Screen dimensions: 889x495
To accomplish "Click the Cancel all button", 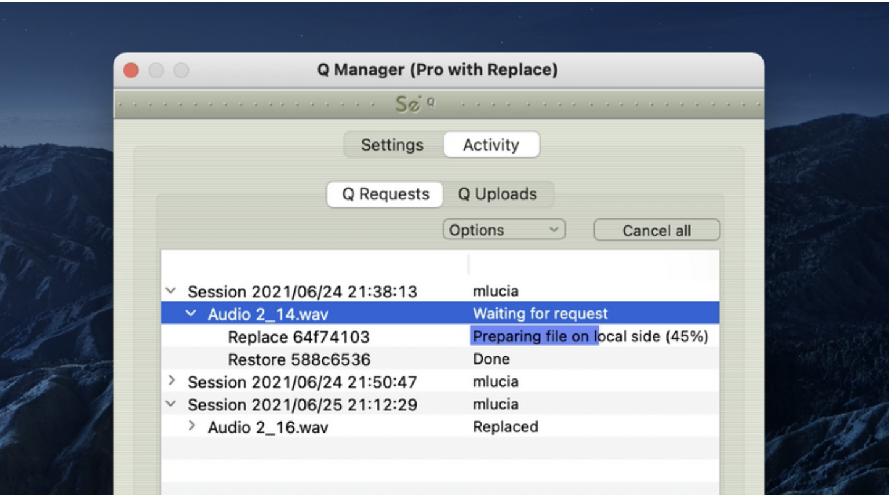I will (657, 230).
